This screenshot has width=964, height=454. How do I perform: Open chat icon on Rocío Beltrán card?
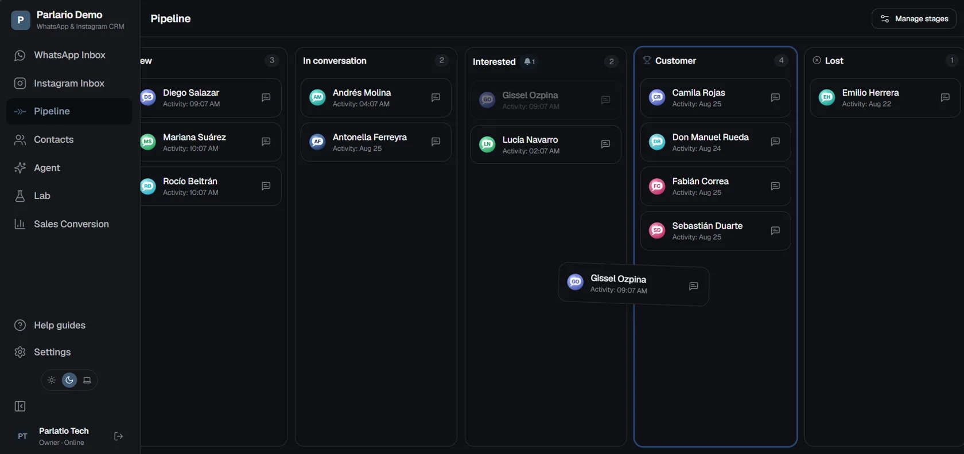click(x=266, y=186)
